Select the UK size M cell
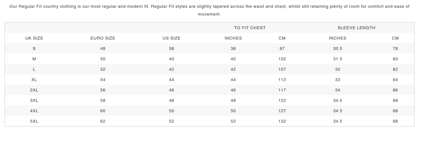Screen dimensions: 422x145 tap(34, 59)
